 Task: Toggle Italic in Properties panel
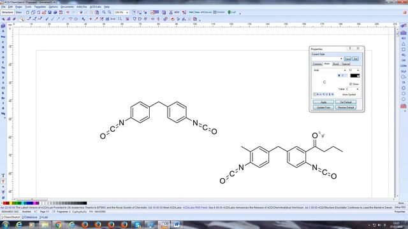(x=343, y=76)
